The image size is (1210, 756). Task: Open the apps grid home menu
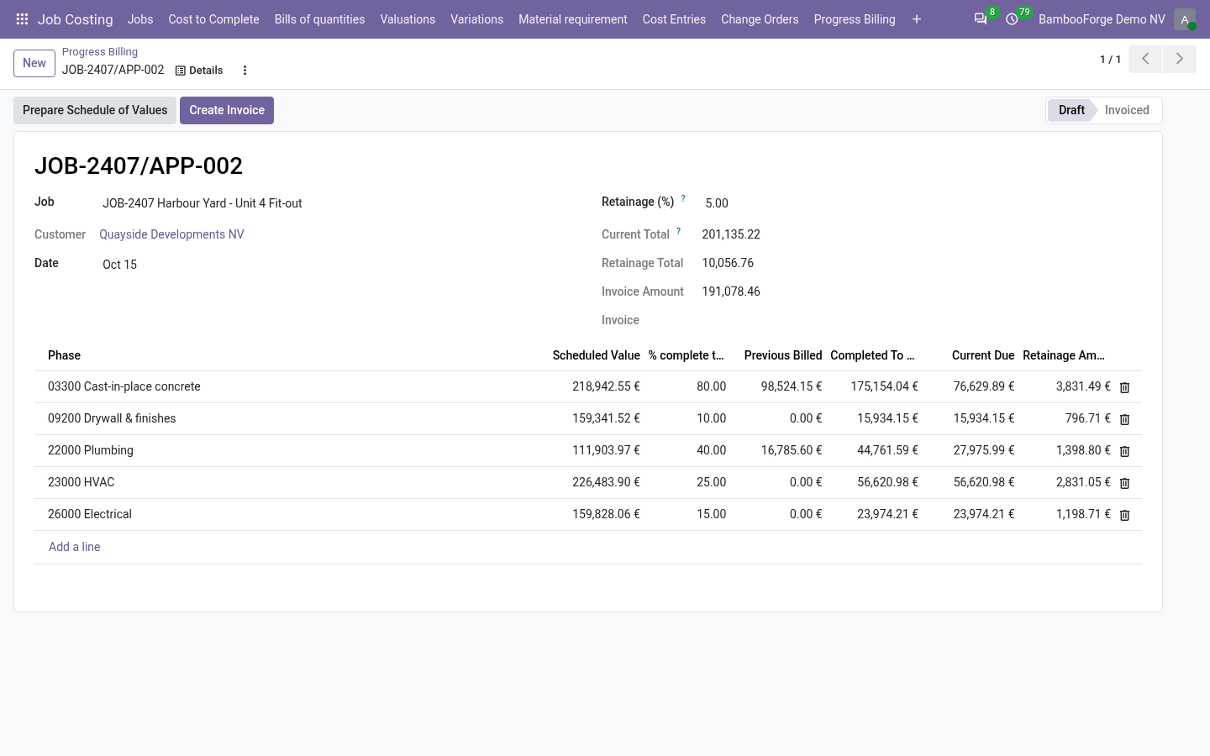(22, 19)
